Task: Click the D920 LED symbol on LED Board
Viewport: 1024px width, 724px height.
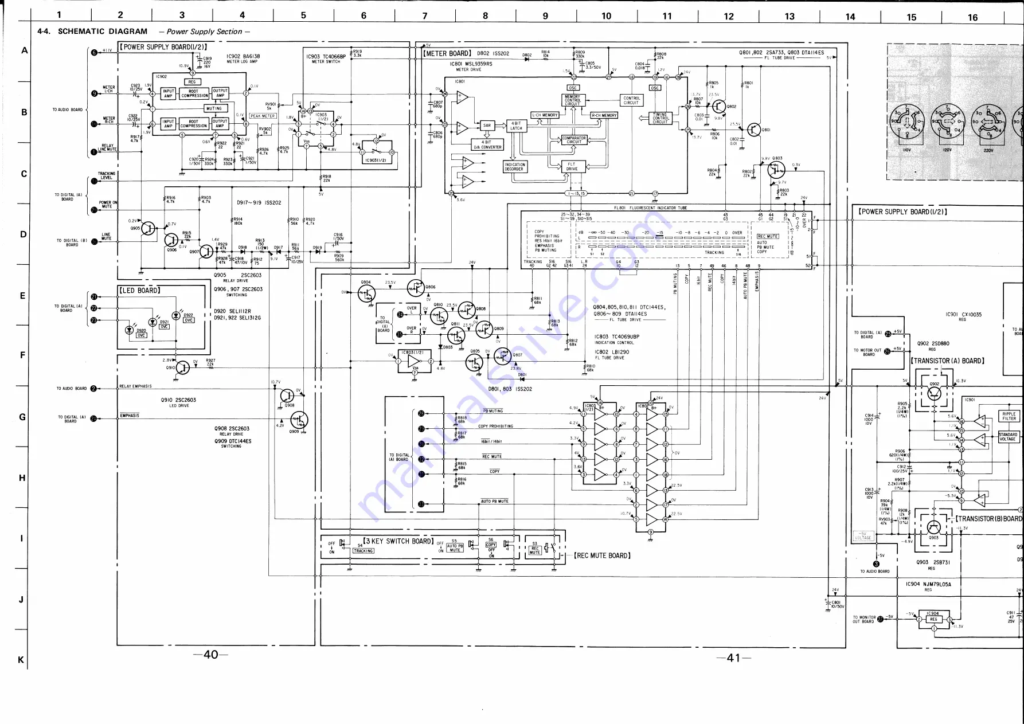Action: coord(130,330)
